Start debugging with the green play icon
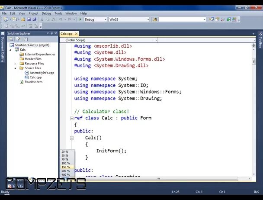 pos(80,19)
